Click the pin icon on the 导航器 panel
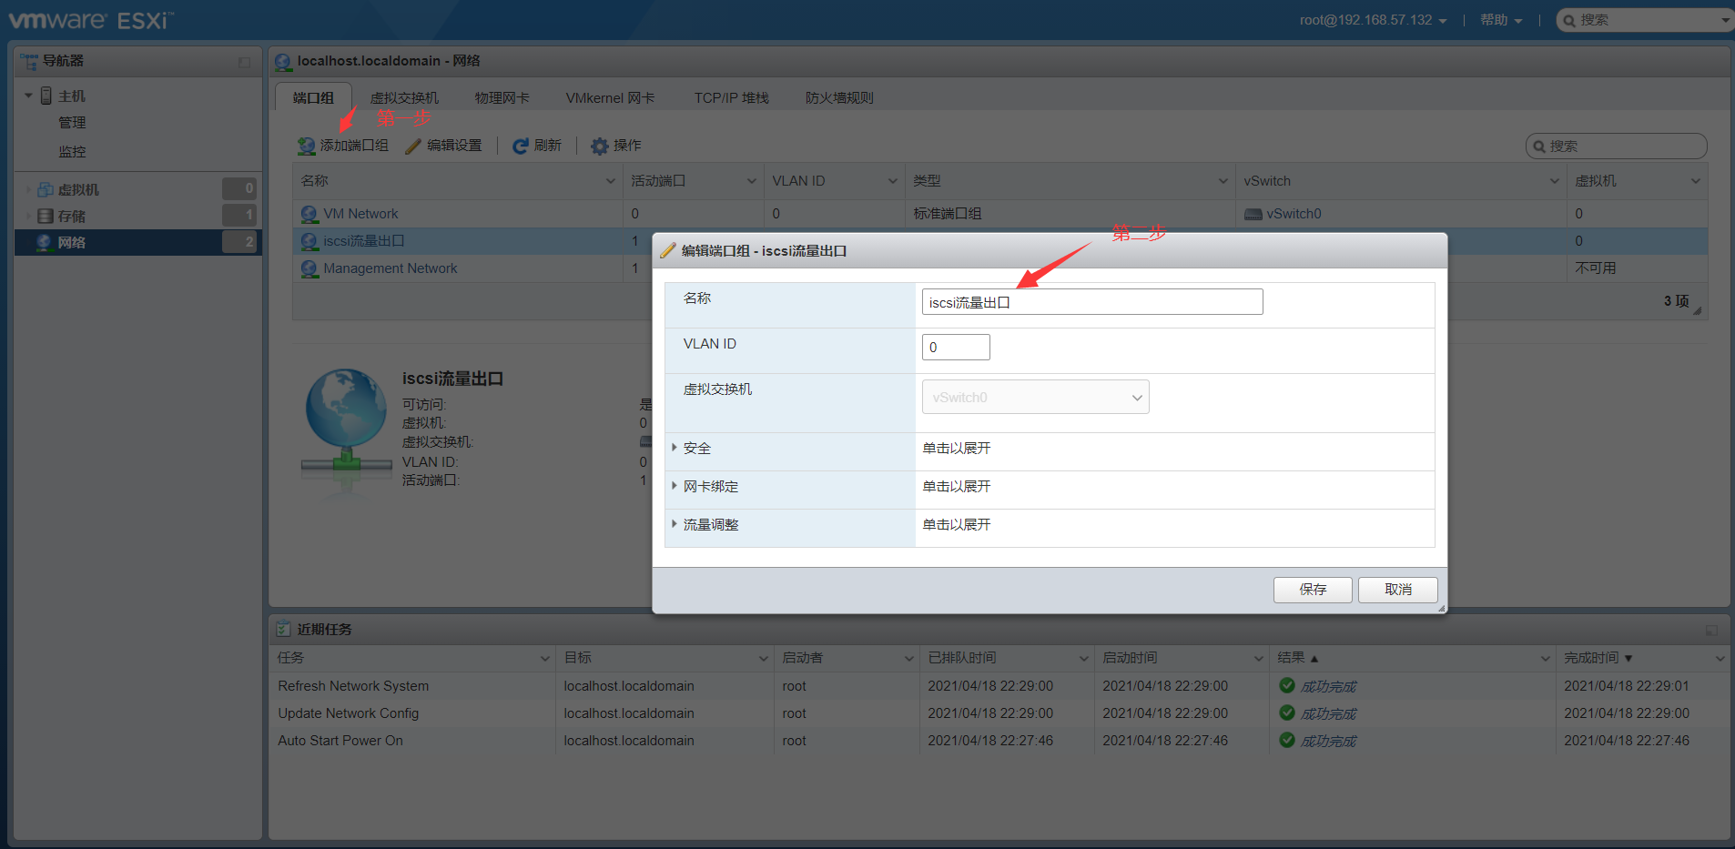The image size is (1735, 849). click(243, 62)
